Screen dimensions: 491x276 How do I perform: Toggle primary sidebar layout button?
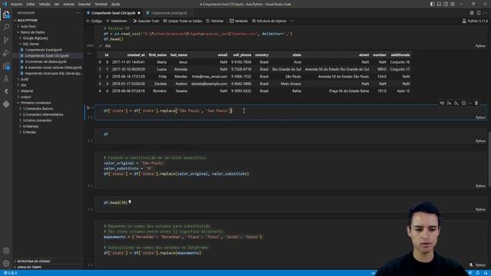432,4
